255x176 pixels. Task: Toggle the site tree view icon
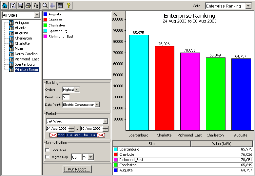click(36, 6)
